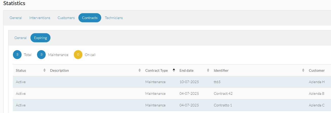Click the Customer column header

pos(317,70)
